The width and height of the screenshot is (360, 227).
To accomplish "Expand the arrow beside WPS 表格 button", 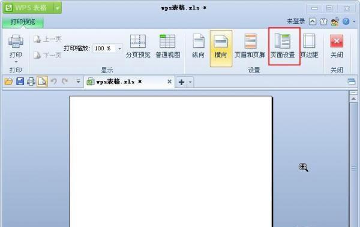I will coord(58,8).
